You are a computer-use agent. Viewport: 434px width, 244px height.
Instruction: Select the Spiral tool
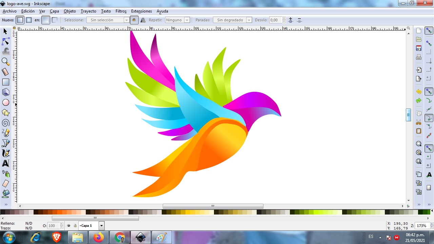pos(6,123)
